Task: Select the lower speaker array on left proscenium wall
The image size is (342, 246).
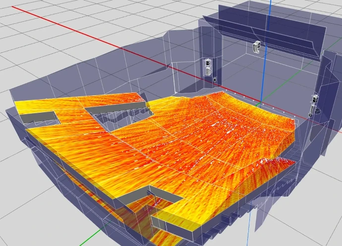Action: tap(208, 71)
